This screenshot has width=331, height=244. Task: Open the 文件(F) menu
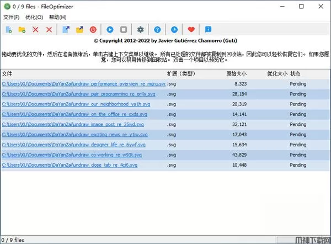[x=11, y=17]
